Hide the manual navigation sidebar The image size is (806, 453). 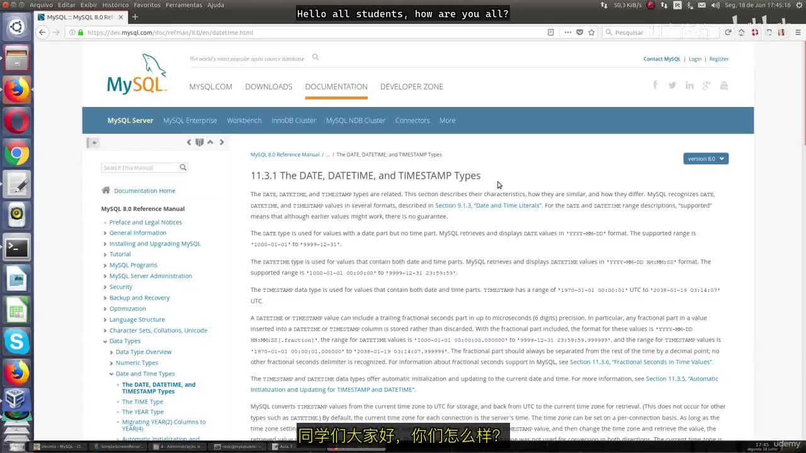(94, 142)
